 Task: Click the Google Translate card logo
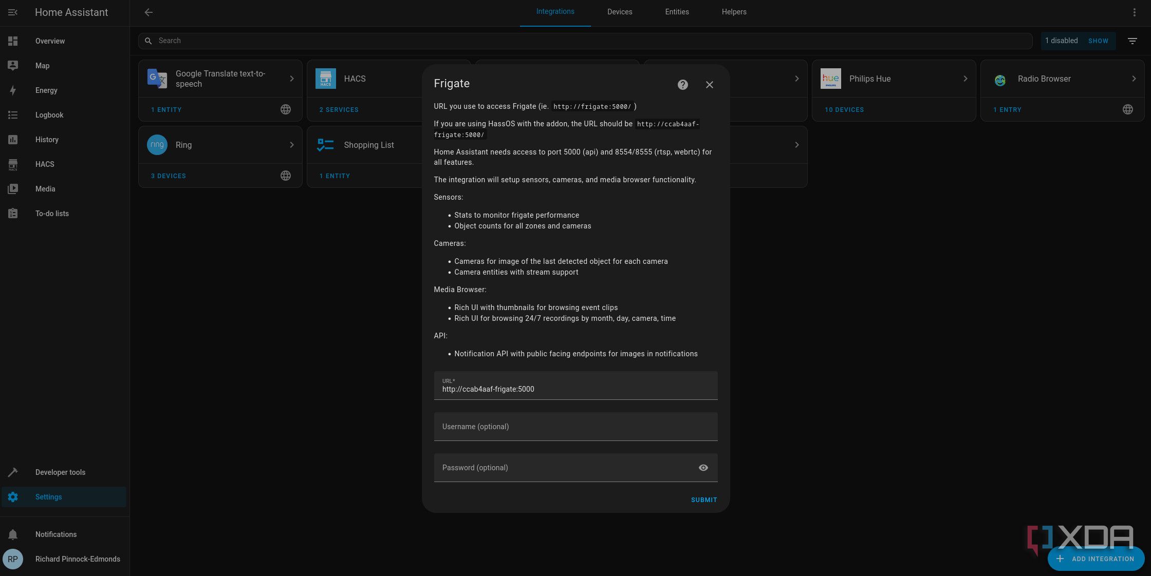157,79
